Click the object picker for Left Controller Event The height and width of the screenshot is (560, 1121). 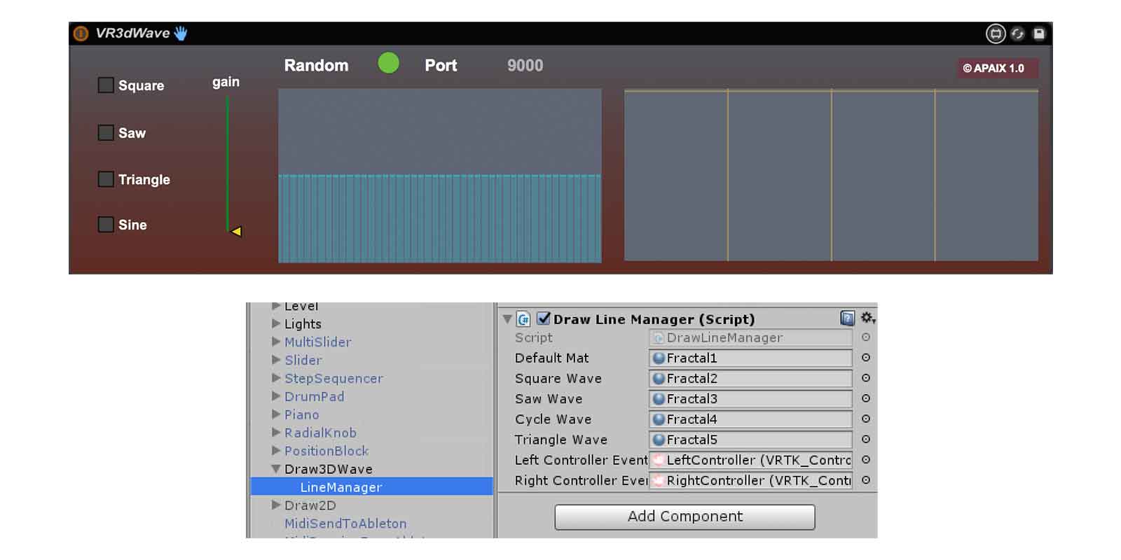866,460
